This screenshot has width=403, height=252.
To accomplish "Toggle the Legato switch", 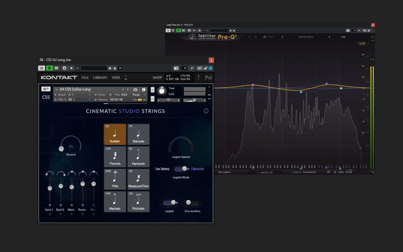I will 170,202.
